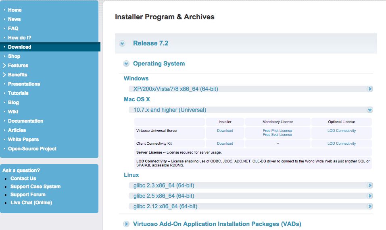Open Shop sidebar item
The height and width of the screenshot is (230, 386).
pos(14,56)
